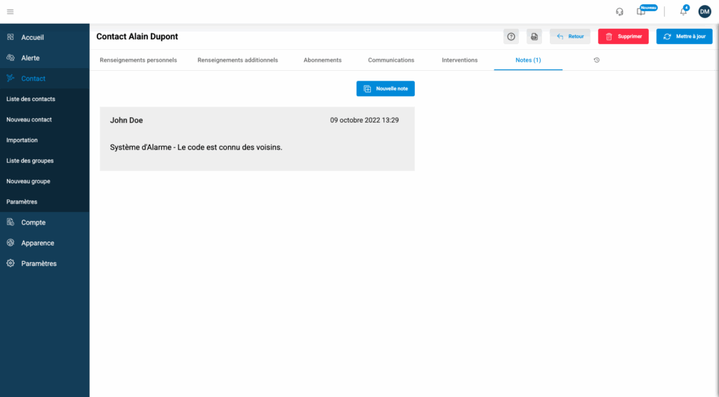Switch to Renseignements personnels tab
This screenshot has height=397, width=719.
[138, 60]
